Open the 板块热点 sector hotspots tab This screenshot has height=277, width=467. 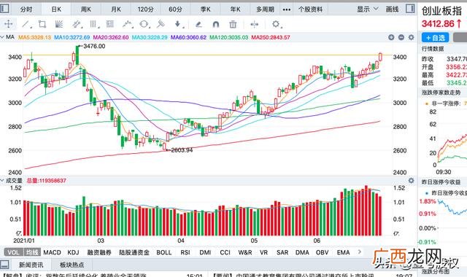click(72, 265)
